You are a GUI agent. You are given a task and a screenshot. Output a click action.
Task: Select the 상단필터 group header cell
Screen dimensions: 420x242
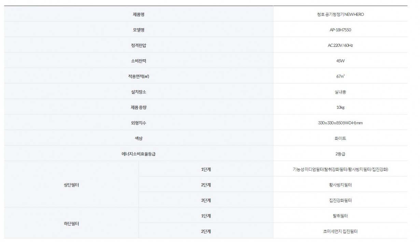pyautogui.click(x=71, y=185)
